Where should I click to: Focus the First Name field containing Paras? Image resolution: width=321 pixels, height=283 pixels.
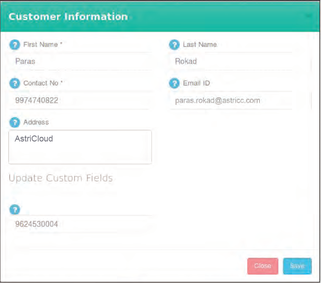80,61
